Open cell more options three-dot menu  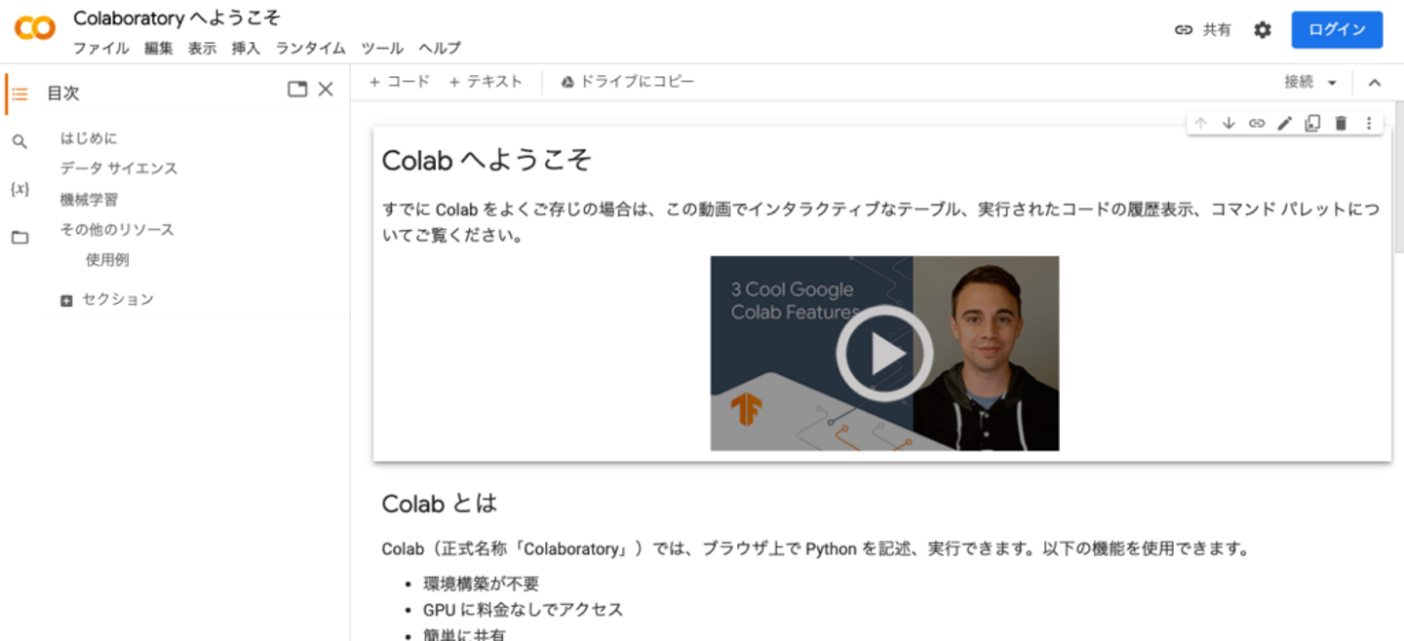pyautogui.click(x=1369, y=123)
